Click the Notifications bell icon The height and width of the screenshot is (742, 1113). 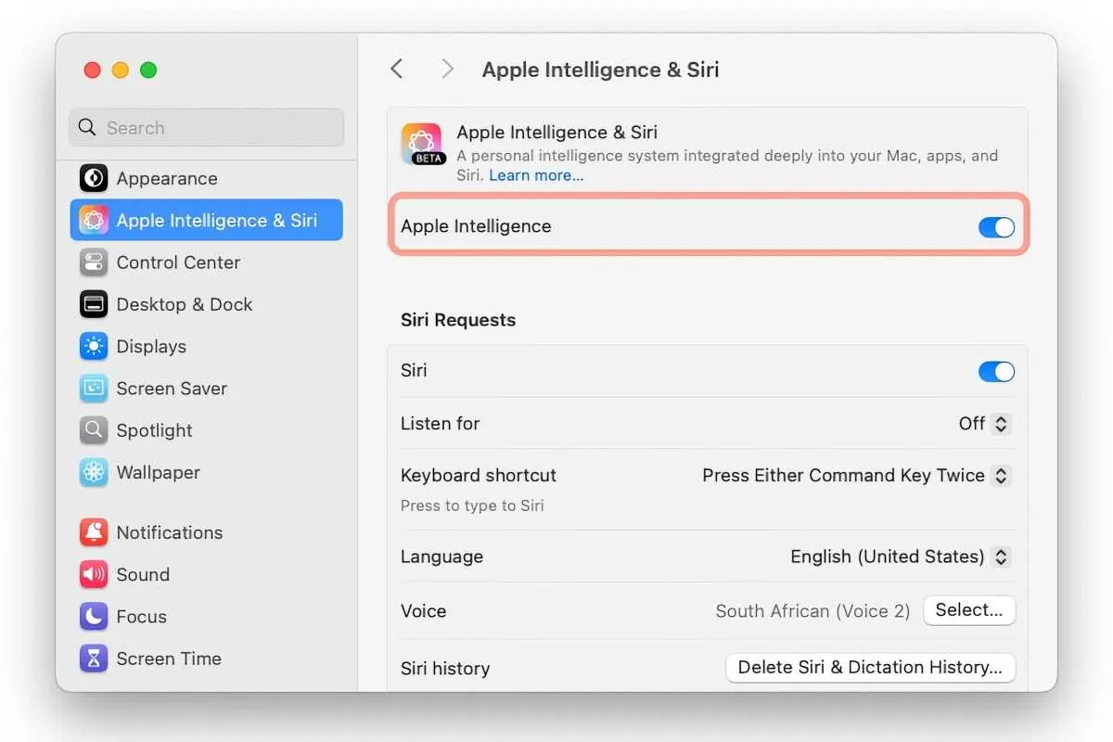point(94,532)
